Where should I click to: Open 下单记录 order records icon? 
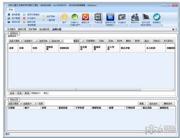[98, 17]
